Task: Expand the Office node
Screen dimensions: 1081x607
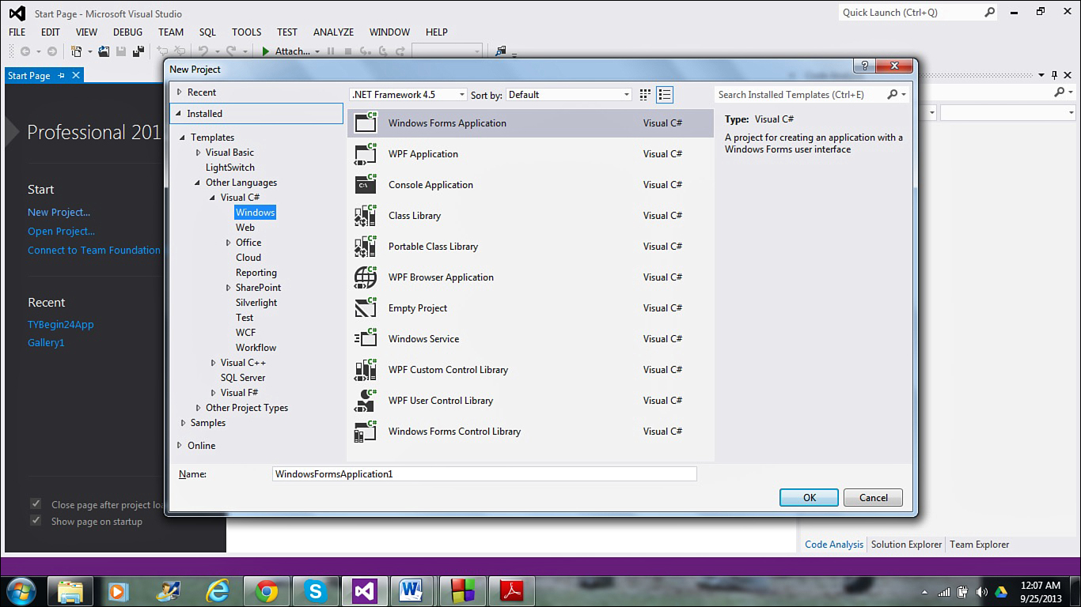Action: [229, 243]
